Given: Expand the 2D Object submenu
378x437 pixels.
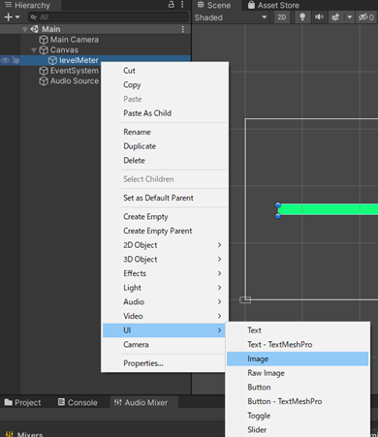Looking at the screenshot, I should coord(165,245).
